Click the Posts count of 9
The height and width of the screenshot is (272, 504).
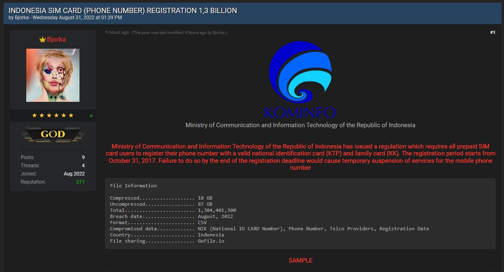(83, 157)
